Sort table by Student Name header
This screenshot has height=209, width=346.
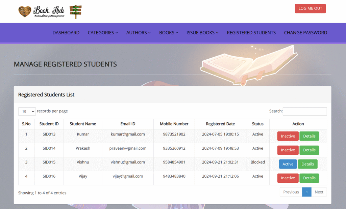(83, 124)
